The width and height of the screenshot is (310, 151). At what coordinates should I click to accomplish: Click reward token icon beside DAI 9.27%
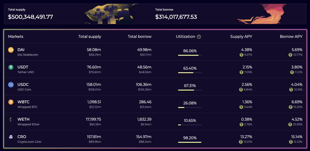[241, 55]
